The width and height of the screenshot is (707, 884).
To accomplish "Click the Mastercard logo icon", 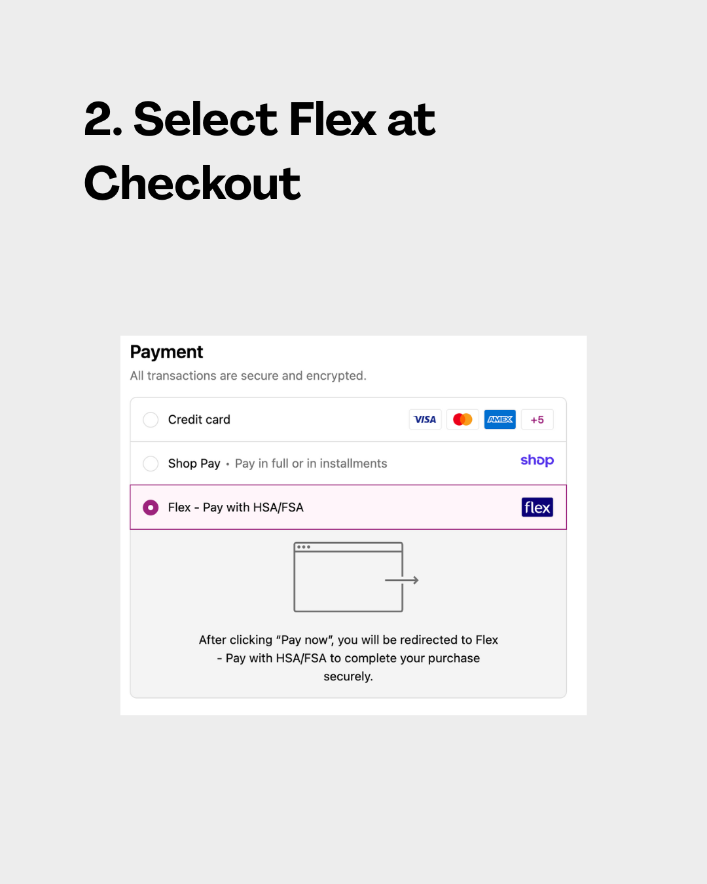I will 463,420.
